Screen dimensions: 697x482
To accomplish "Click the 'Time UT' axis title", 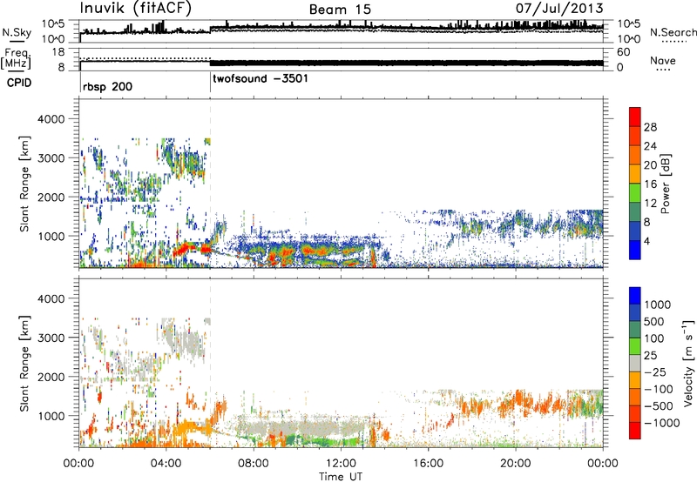I will pos(341,477).
